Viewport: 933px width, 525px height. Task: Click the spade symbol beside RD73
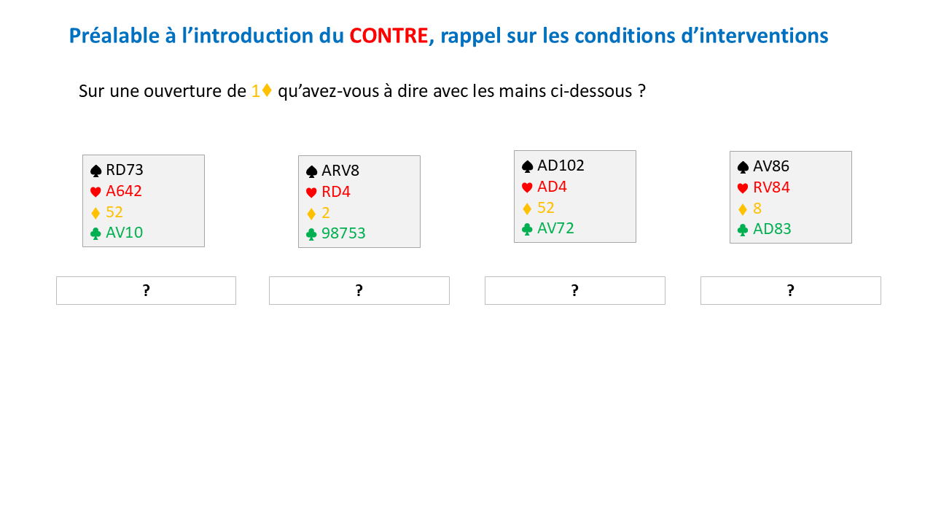click(x=95, y=171)
